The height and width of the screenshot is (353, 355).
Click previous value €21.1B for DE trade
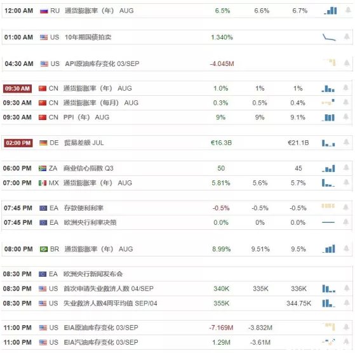click(x=298, y=143)
